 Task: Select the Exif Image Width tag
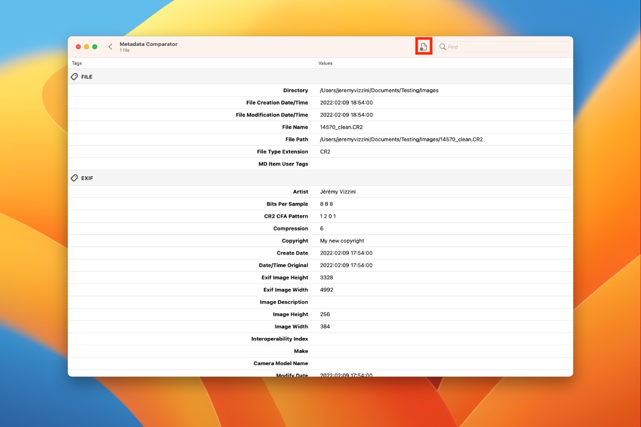pyautogui.click(x=286, y=290)
